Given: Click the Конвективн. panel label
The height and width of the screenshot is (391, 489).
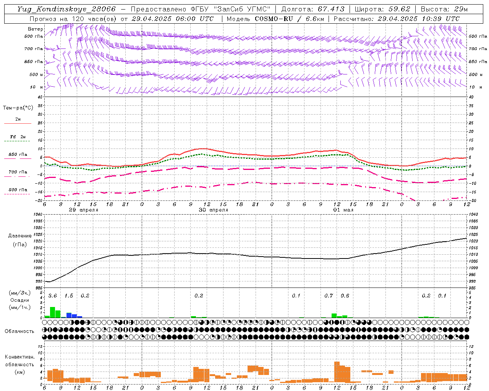Looking at the screenshot, I should [19, 357].
